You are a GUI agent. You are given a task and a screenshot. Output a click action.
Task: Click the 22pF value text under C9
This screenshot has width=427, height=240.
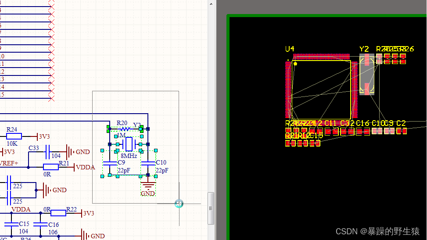(x=123, y=171)
